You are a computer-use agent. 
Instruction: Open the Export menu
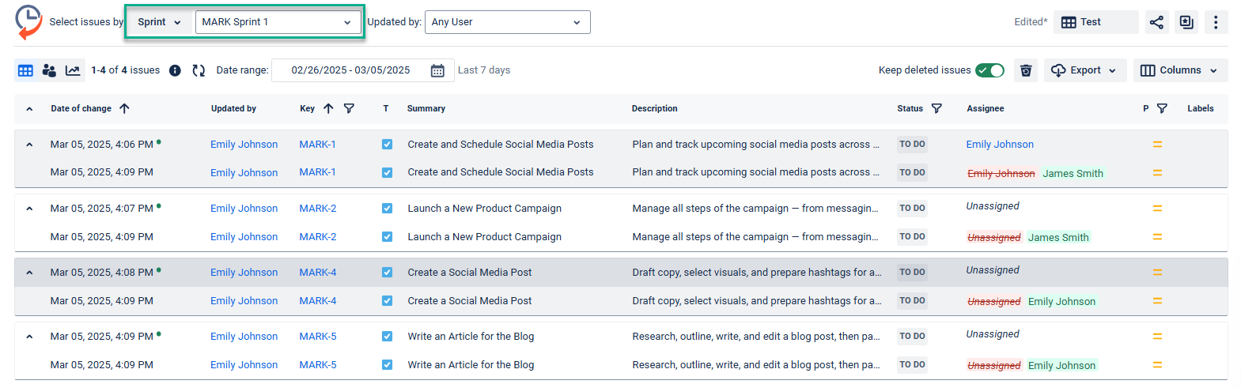[1084, 70]
